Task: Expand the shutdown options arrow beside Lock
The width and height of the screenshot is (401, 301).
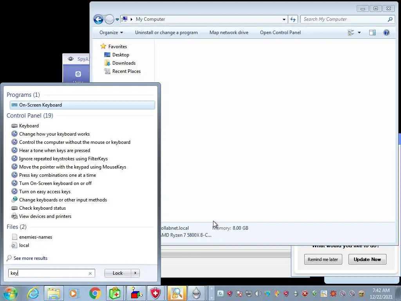Action: point(135,273)
